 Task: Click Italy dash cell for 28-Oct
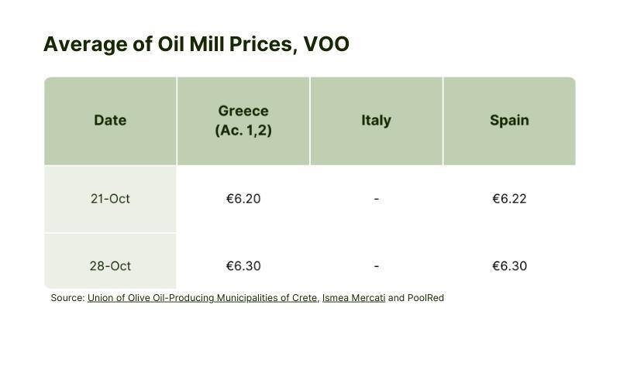pos(377,265)
